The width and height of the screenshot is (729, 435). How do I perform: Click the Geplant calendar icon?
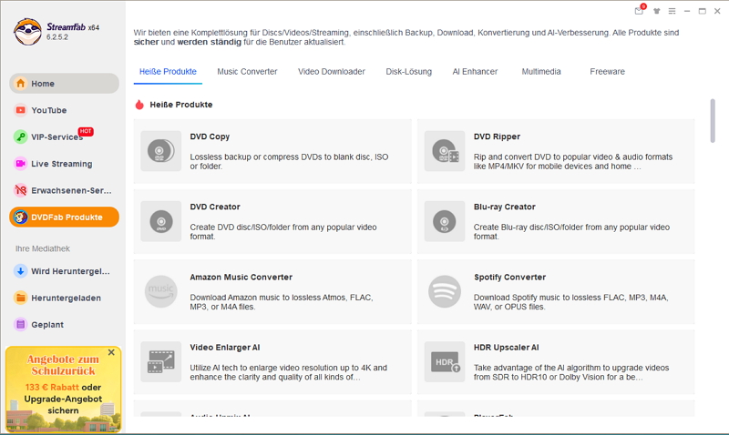20,325
